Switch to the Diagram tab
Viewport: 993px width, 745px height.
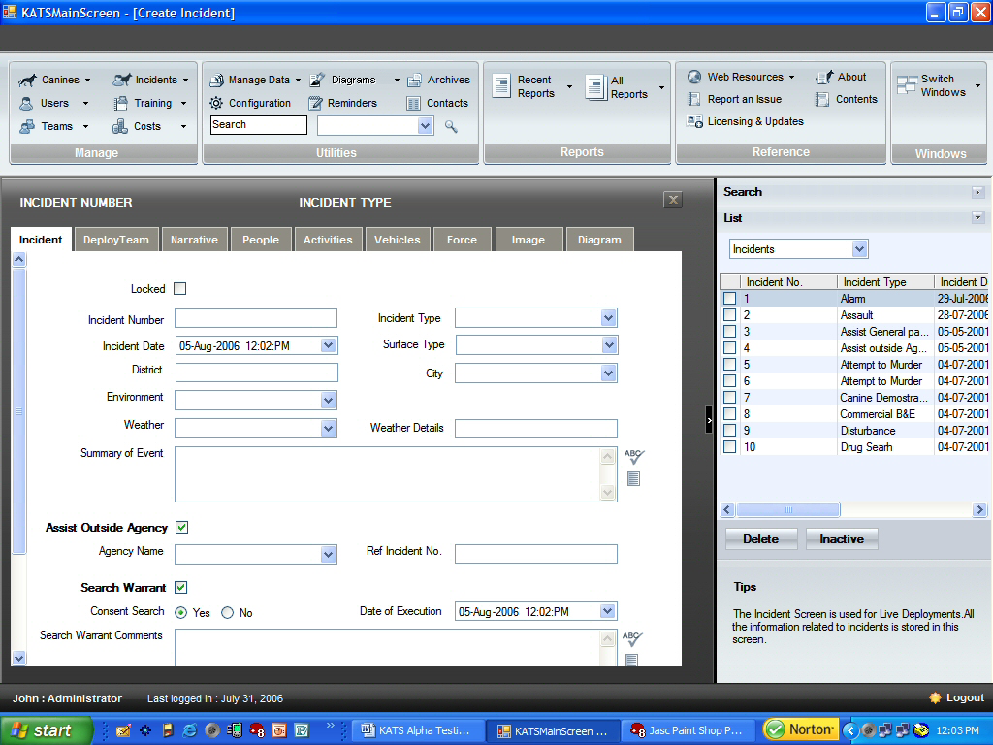pyautogui.click(x=599, y=240)
